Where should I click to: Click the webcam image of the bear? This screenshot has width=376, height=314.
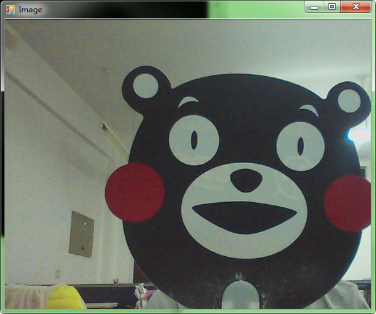pos(188,164)
